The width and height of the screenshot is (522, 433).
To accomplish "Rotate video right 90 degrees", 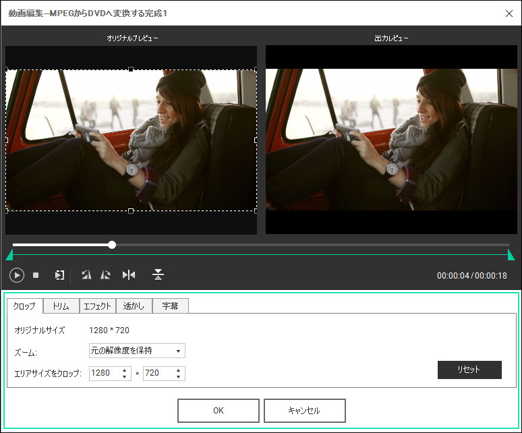I will pyautogui.click(x=105, y=275).
